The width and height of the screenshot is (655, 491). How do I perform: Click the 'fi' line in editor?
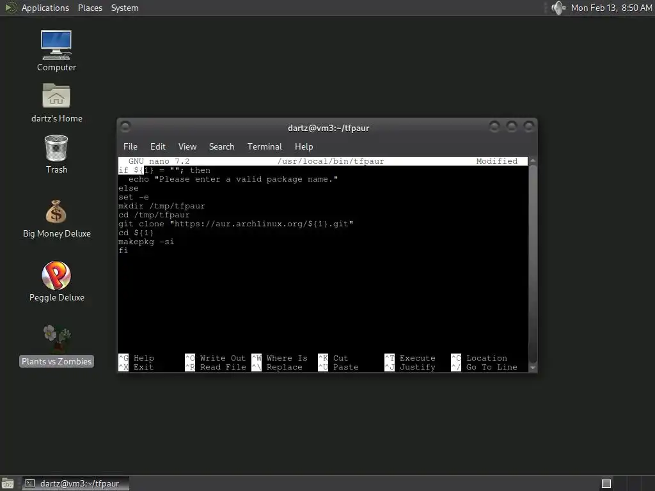point(123,251)
